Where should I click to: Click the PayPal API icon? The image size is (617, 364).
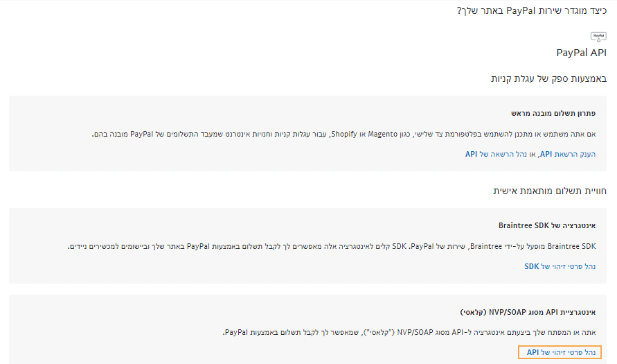click(x=598, y=37)
